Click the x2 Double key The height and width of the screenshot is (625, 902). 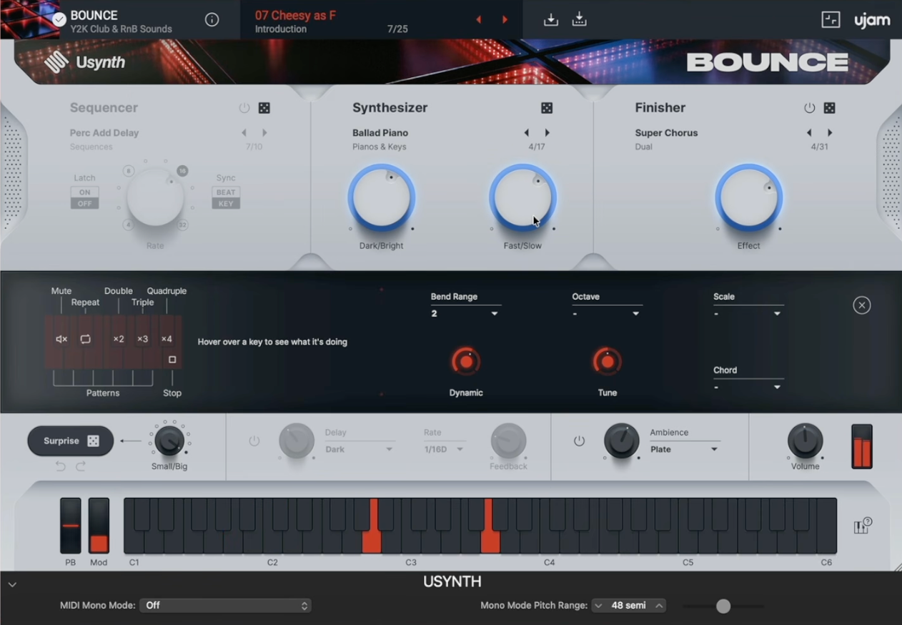(x=119, y=339)
